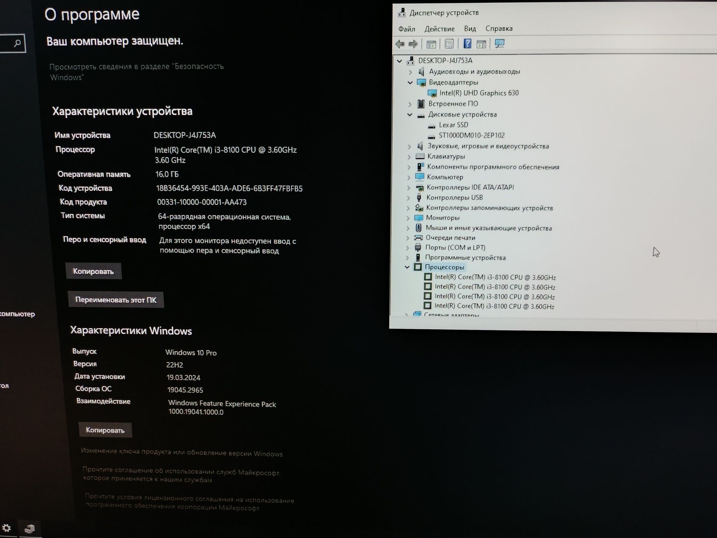Collapse the Дисковые устройства category

click(410, 115)
